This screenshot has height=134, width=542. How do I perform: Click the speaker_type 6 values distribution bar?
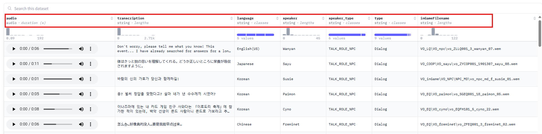click(347, 35)
